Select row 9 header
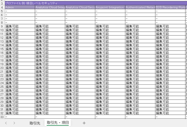This screenshot has height=127, width=187. [2, 26]
